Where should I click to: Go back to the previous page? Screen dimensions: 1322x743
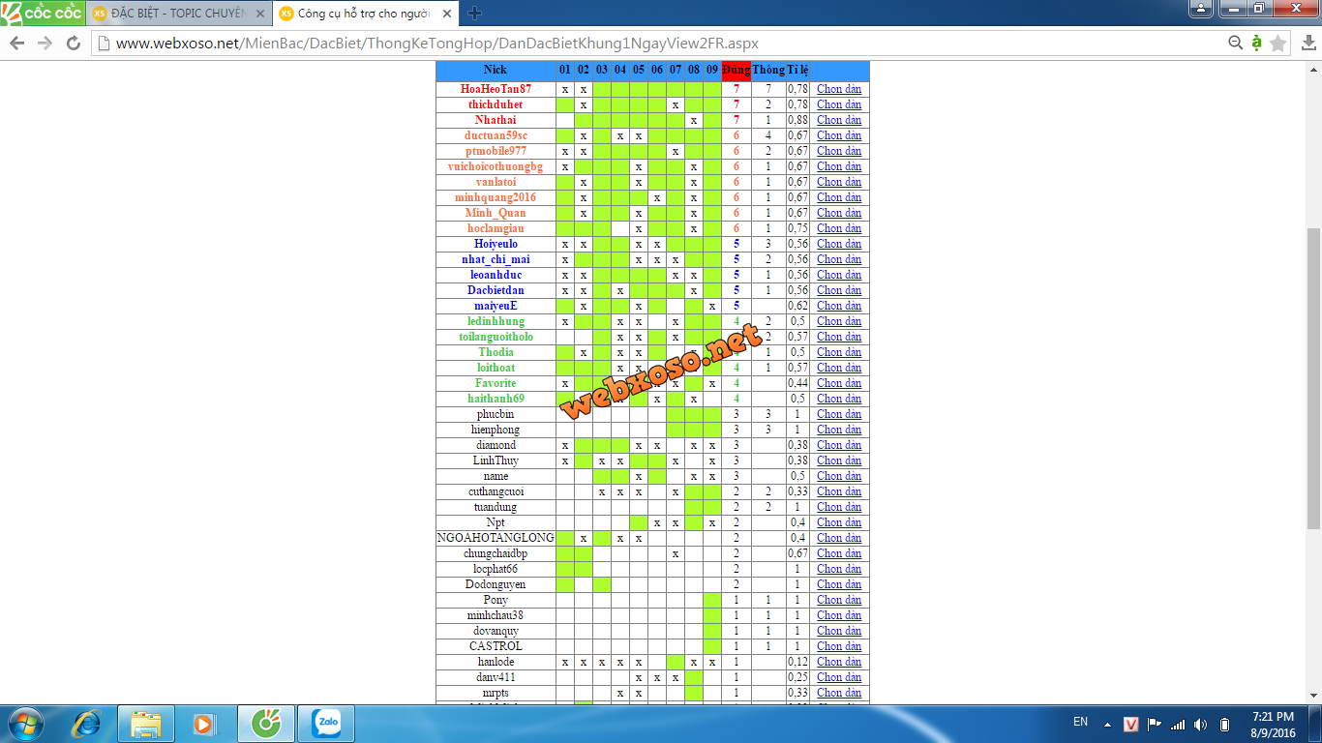[16, 43]
